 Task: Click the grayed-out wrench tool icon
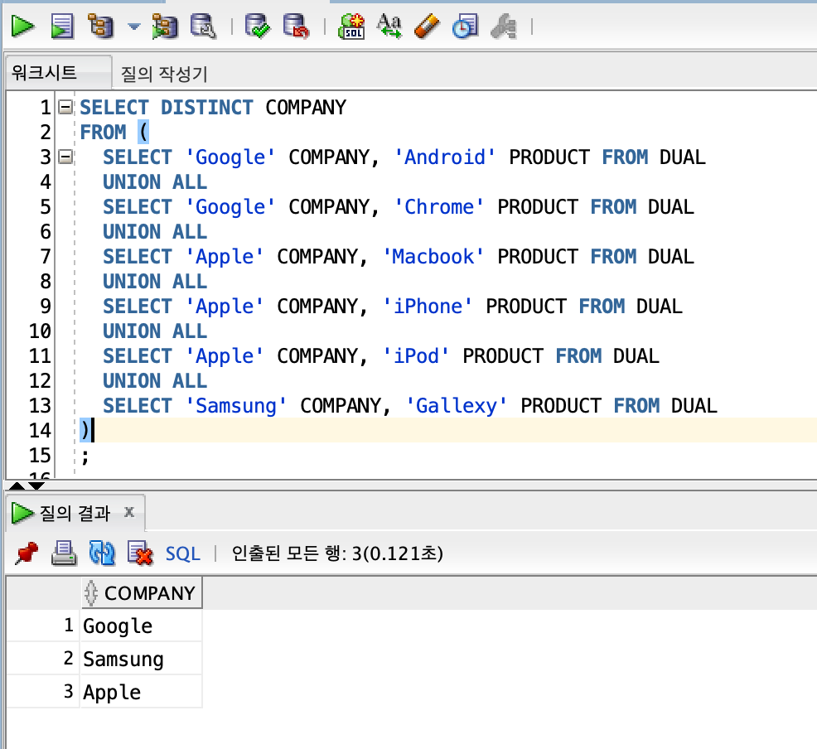(x=504, y=27)
